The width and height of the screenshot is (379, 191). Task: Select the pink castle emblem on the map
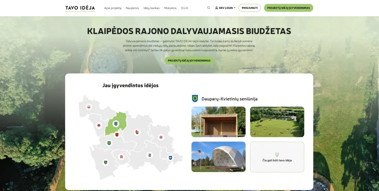pos(161,137)
